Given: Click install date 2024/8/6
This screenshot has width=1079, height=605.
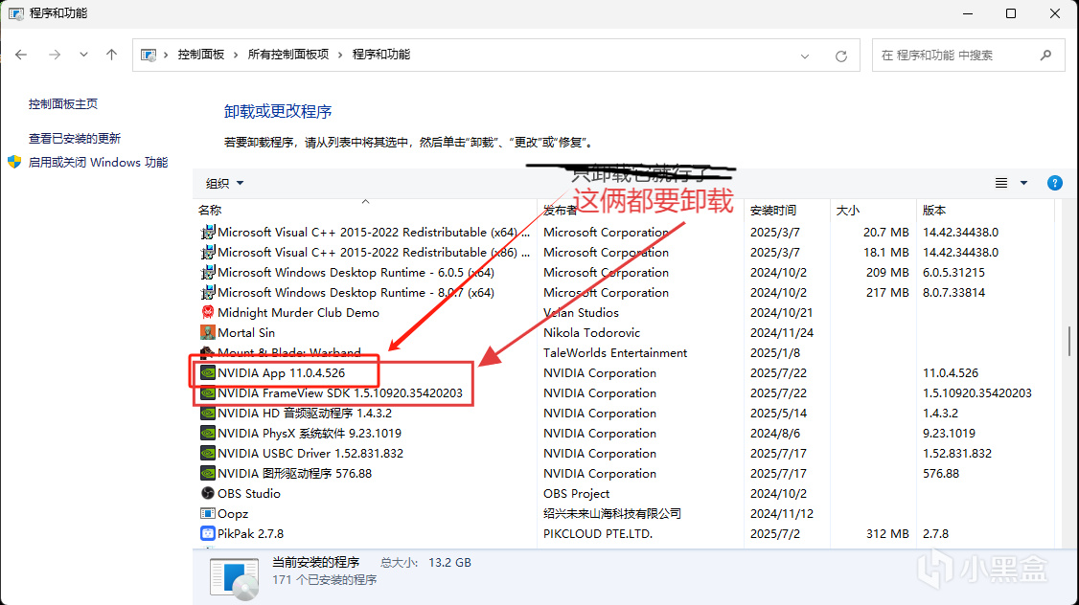Looking at the screenshot, I should coord(775,433).
